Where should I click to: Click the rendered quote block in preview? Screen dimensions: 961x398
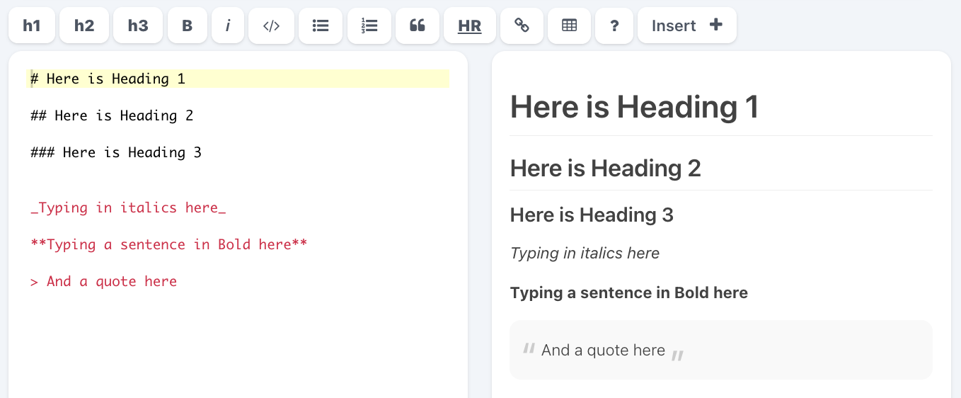720,350
